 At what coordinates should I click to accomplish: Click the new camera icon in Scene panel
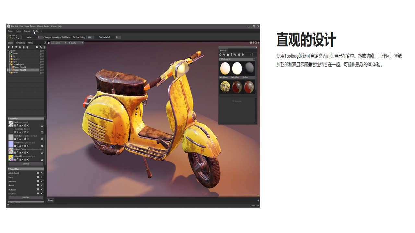16,47
